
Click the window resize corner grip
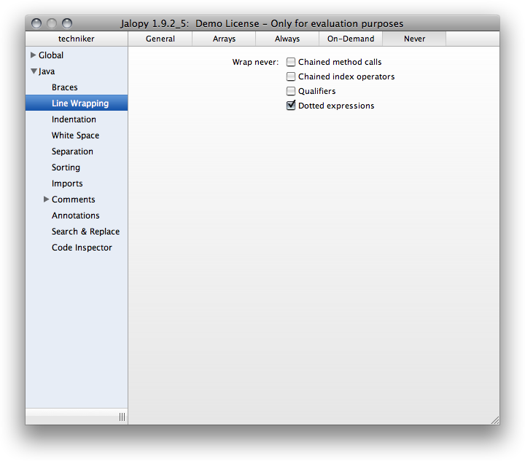coord(495,420)
